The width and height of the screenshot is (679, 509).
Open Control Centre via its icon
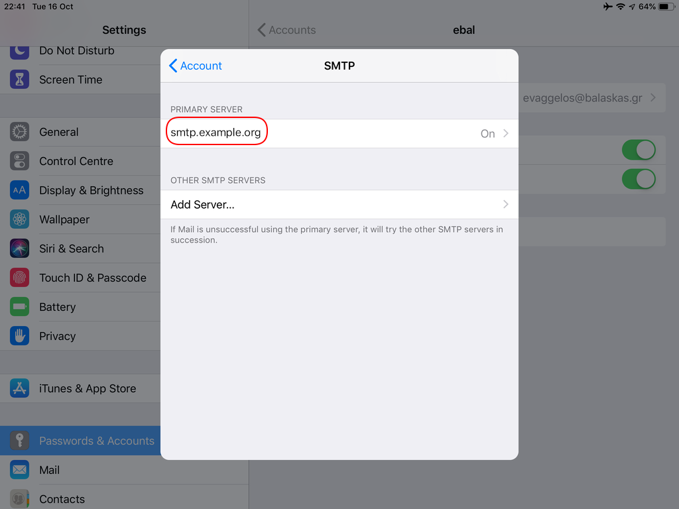[x=20, y=161]
